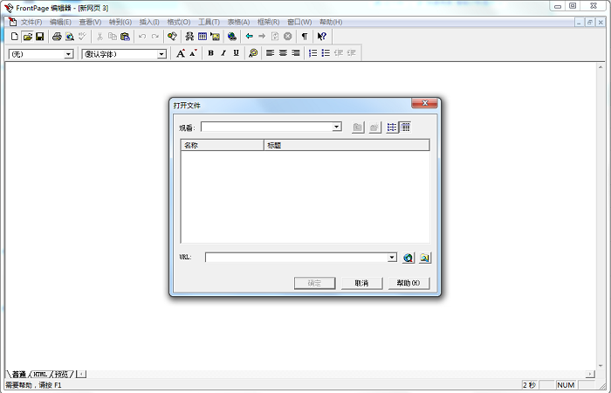The width and height of the screenshot is (611, 393).
Task: Expand the 观看 look-in dropdown
Action: pos(336,128)
